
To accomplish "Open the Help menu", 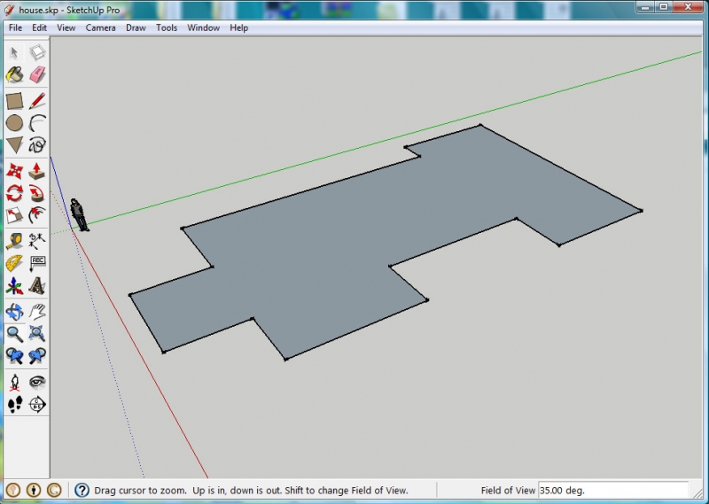I will (238, 27).
